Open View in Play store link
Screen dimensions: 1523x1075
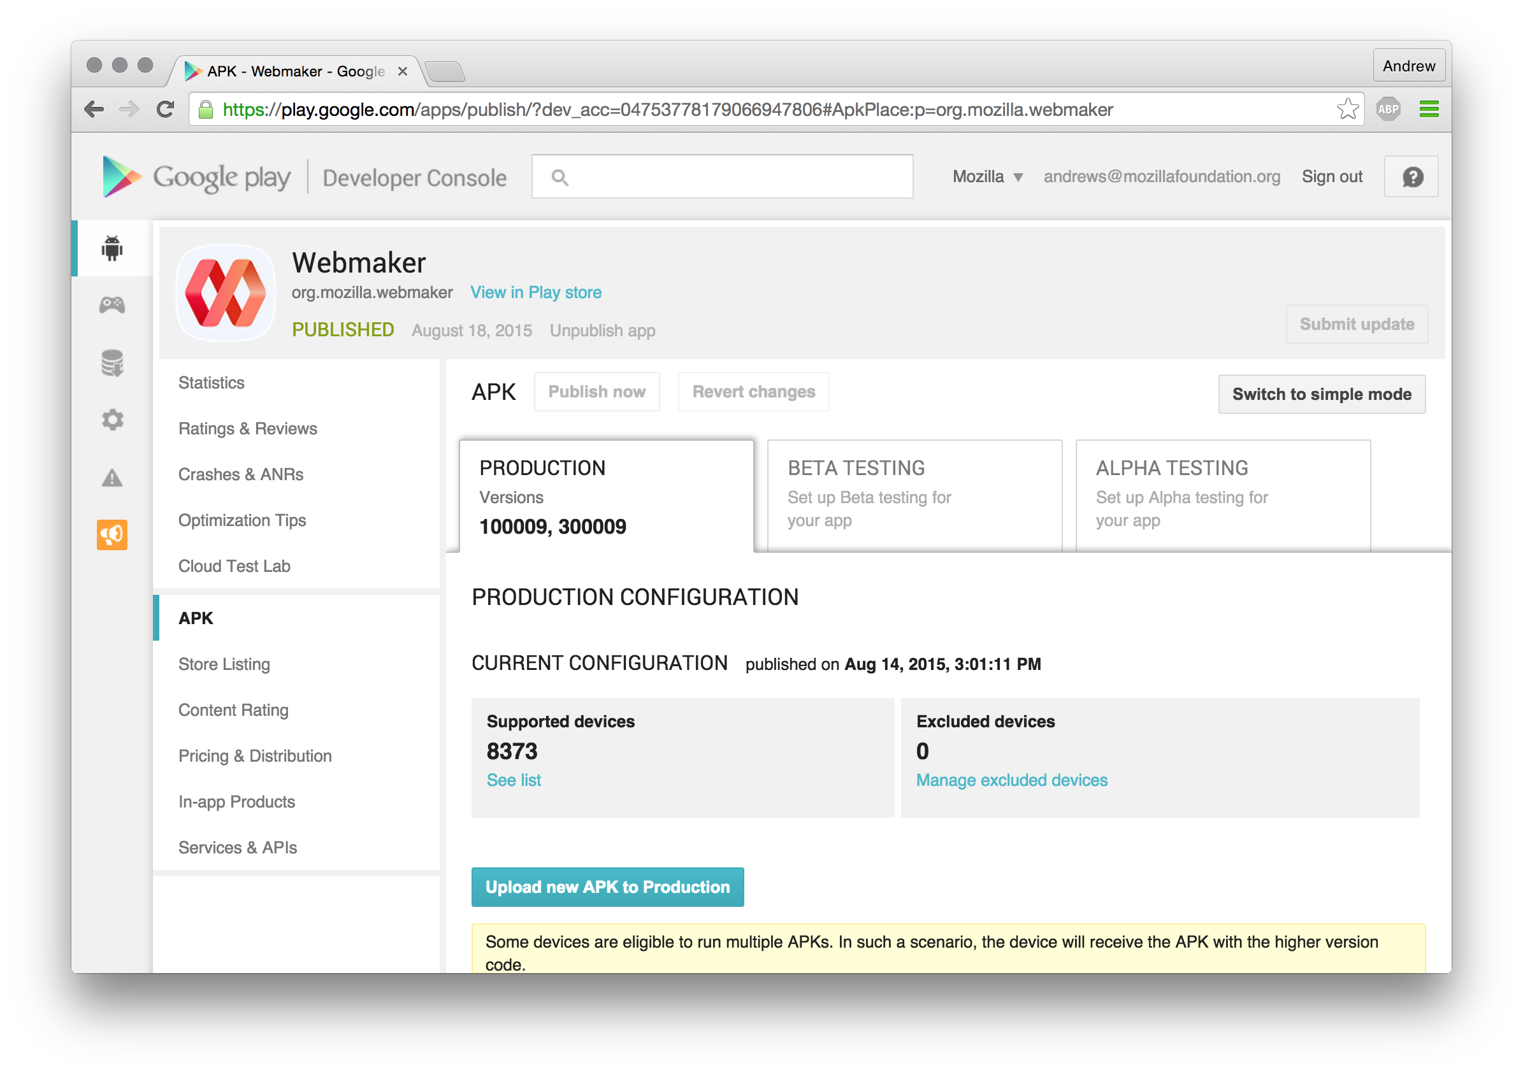coord(535,292)
